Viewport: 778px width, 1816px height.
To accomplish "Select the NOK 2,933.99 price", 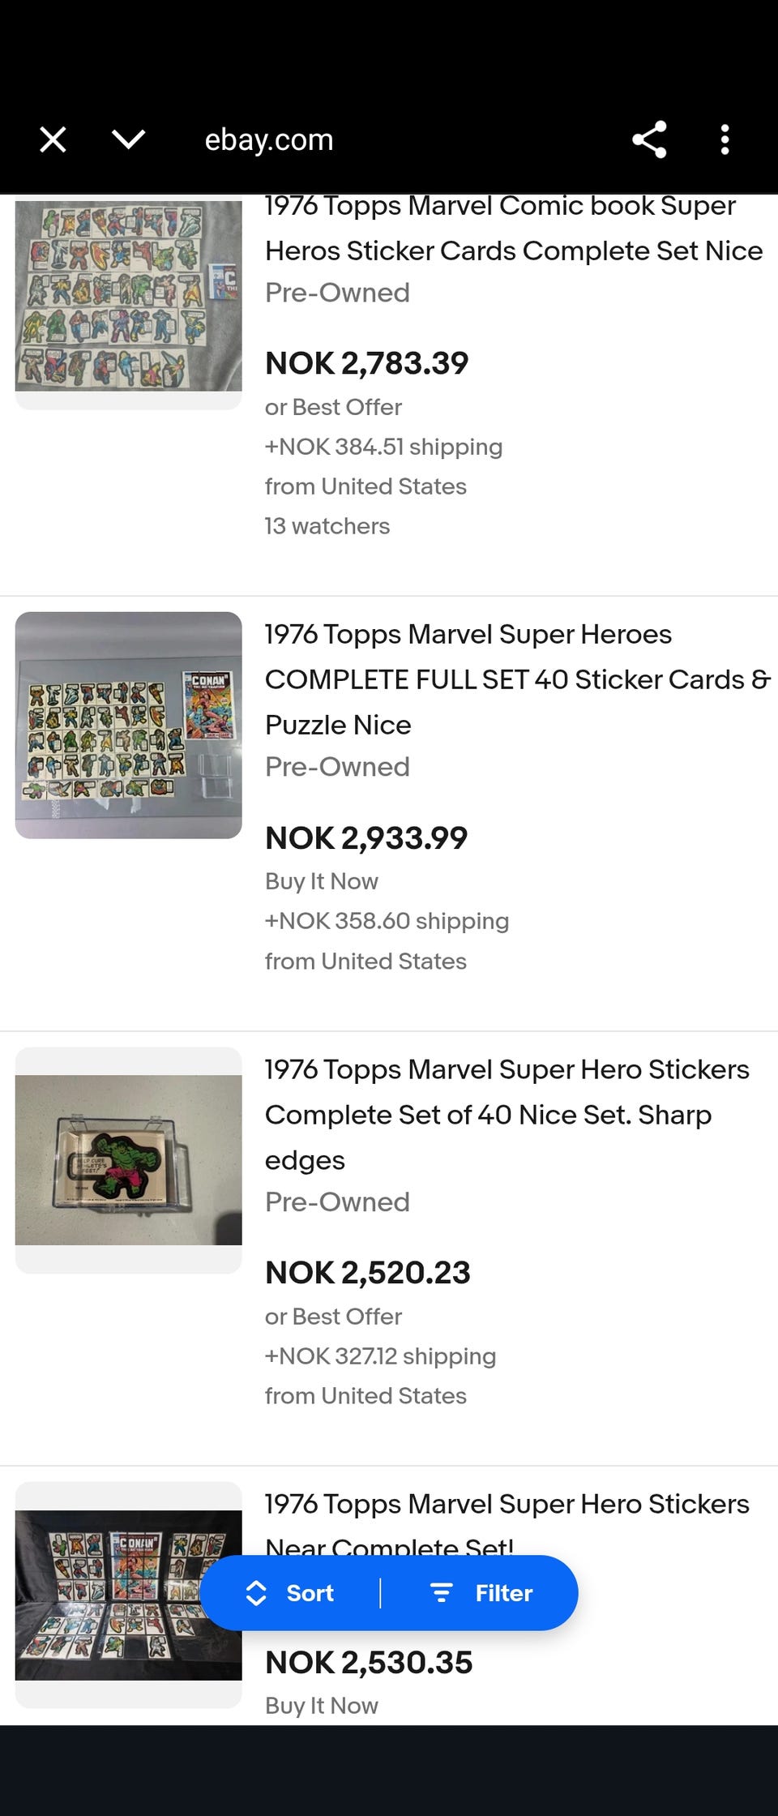I will pyautogui.click(x=366, y=838).
